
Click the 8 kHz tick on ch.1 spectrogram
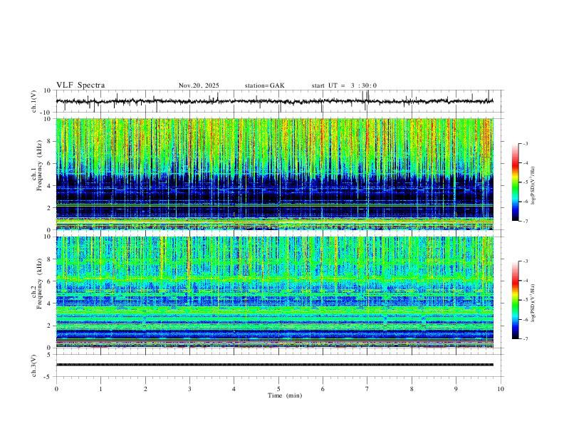pos(49,141)
